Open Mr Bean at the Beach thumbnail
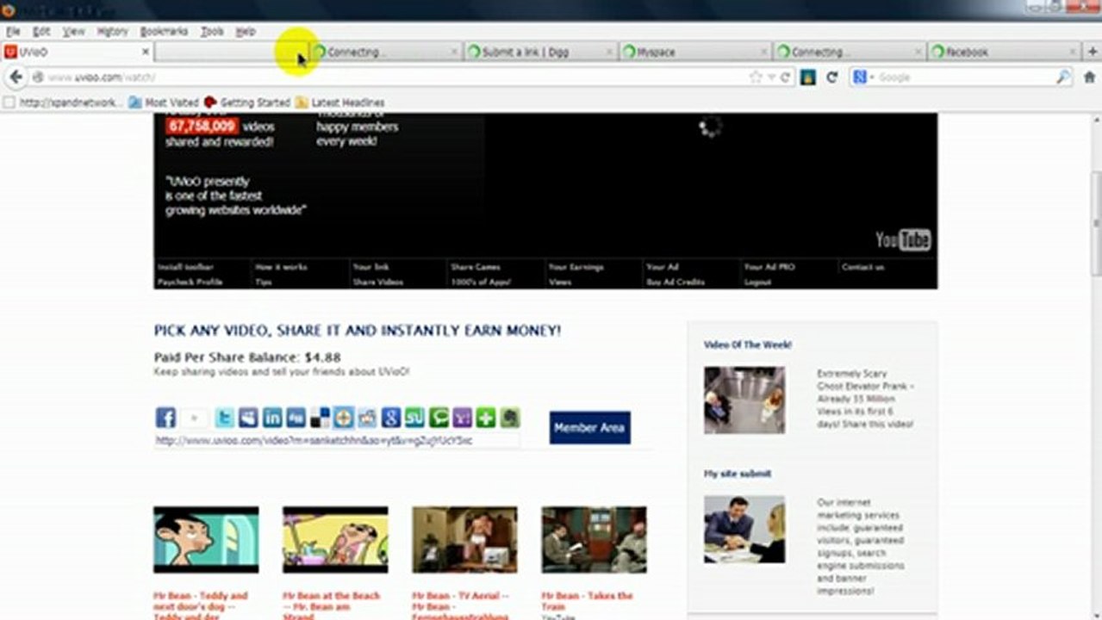The image size is (1102, 620). [335, 540]
